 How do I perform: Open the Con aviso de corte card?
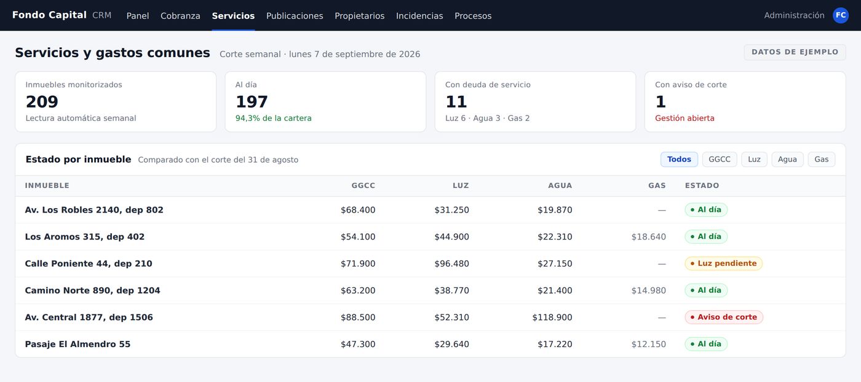click(745, 101)
